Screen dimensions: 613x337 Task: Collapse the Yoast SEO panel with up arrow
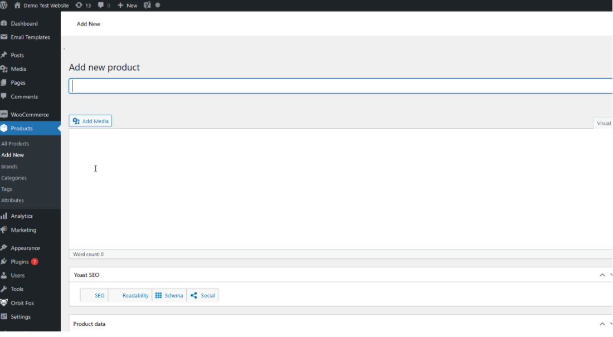click(x=602, y=275)
